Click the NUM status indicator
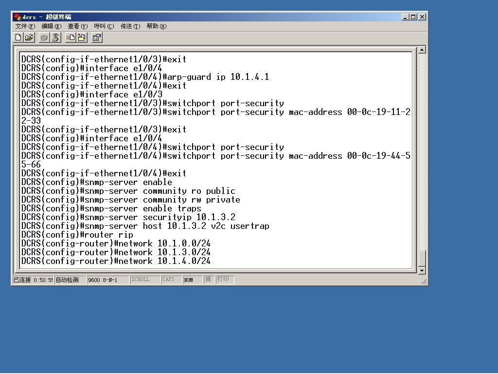The height and width of the screenshot is (374, 498). [193, 280]
